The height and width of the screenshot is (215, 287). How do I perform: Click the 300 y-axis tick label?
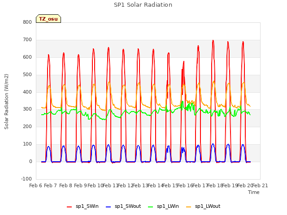point(27,109)
